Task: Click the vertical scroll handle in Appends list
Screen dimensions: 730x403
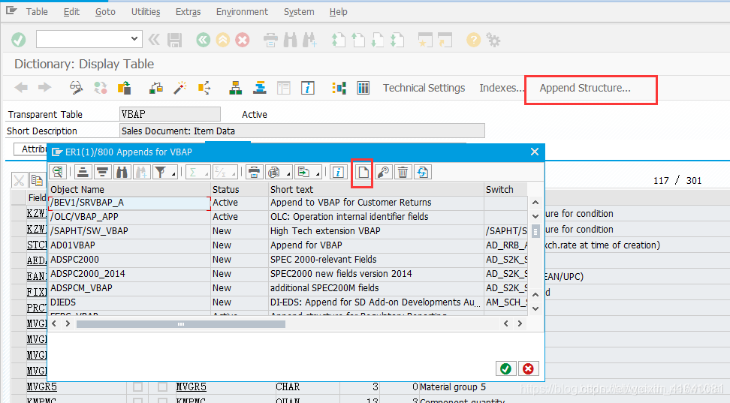Action: [535, 231]
